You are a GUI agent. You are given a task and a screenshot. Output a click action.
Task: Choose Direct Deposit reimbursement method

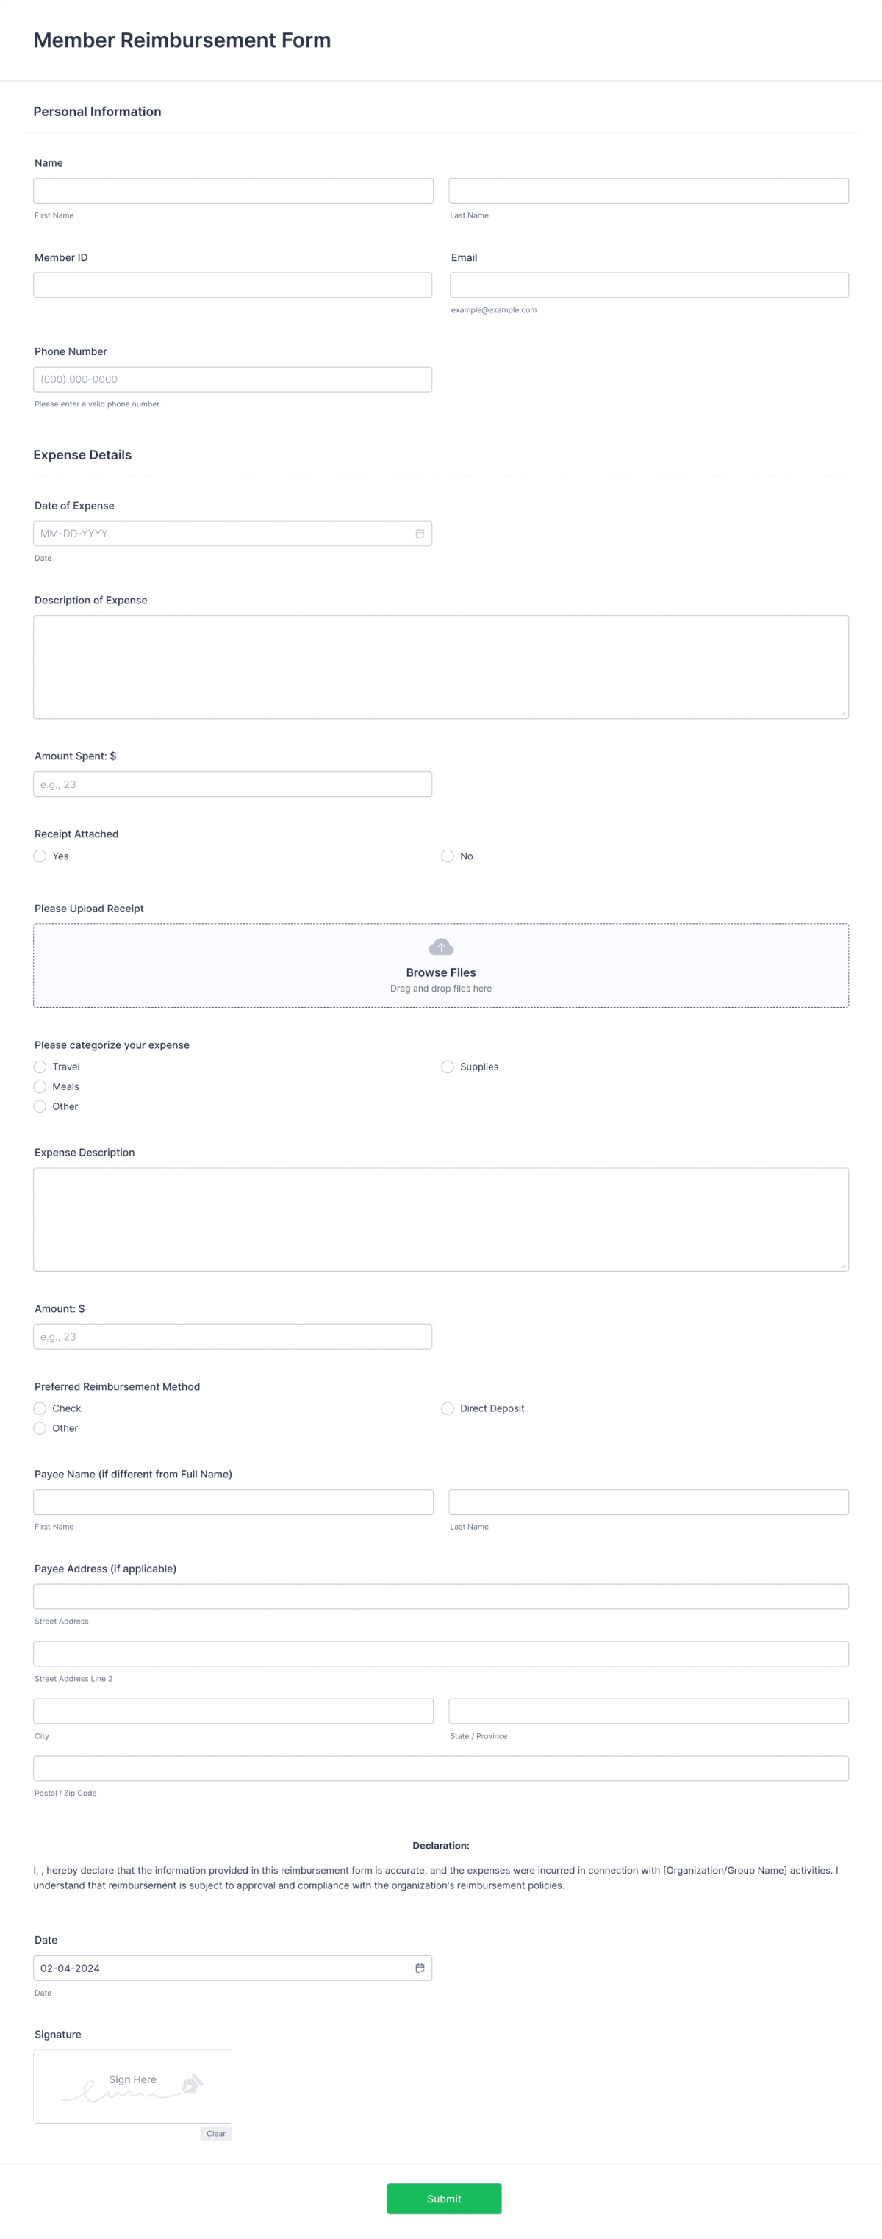448,1408
